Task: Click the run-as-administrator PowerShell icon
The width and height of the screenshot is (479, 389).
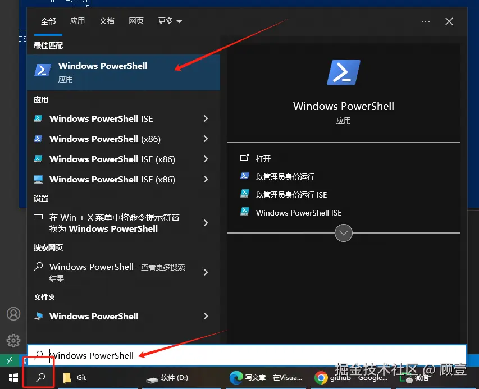Action: [x=245, y=176]
